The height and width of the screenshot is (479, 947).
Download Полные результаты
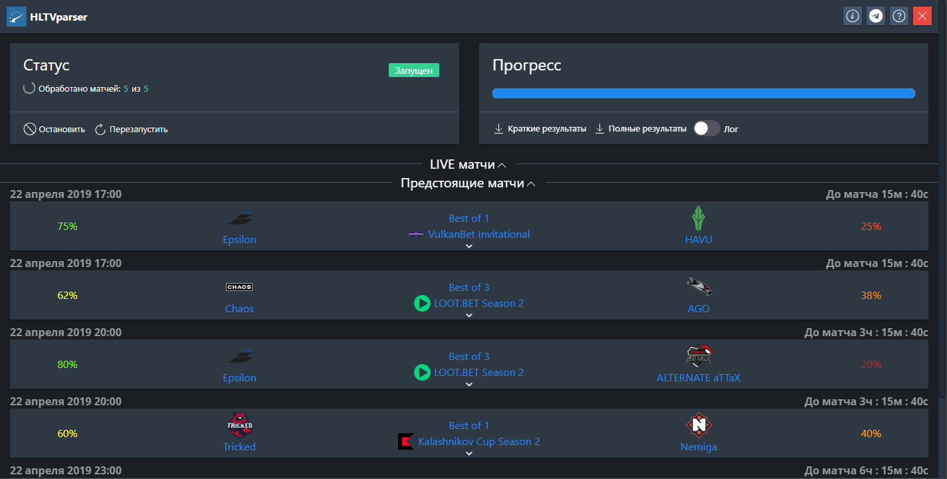click(640, 129)
